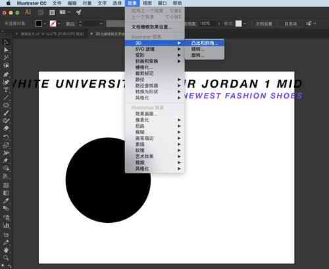Image resolution: width=329 pixels, height=269 pixels.
Task: Open the 帮助 menu
Action: click(x=177, y=3)
